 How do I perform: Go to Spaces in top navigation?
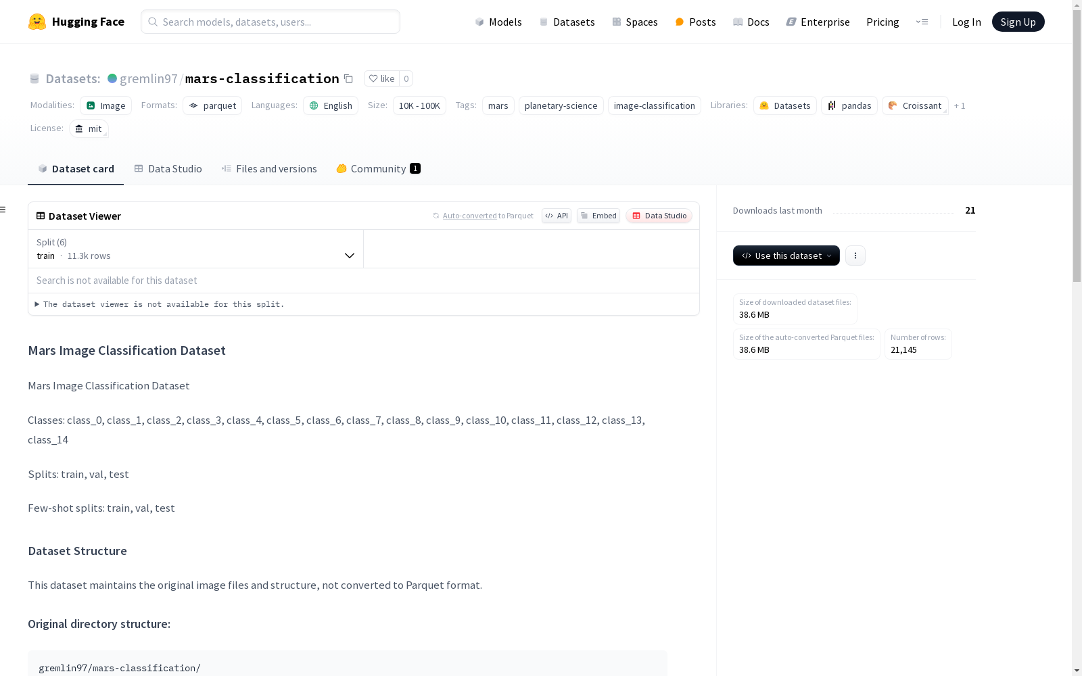pos(635,22)
